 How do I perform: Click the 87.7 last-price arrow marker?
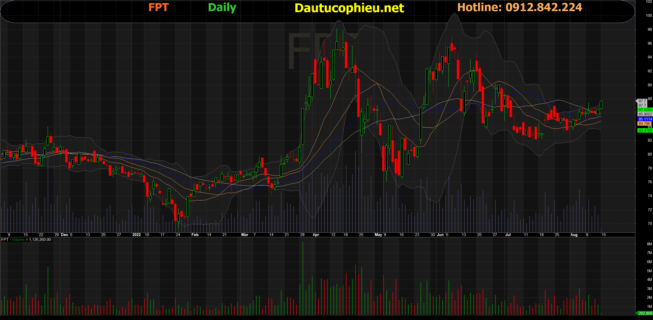642,101
